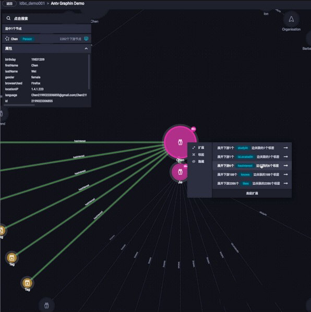Click the grey person node at bottom left
Viewport: 311px width, 312px height.
pyautogui.click(x=46, y=305)
